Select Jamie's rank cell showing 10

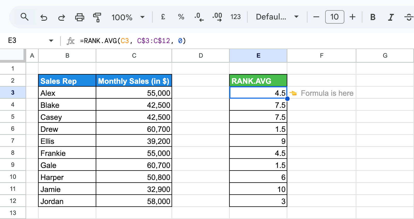pyautogui.click(x=258, y=189)
